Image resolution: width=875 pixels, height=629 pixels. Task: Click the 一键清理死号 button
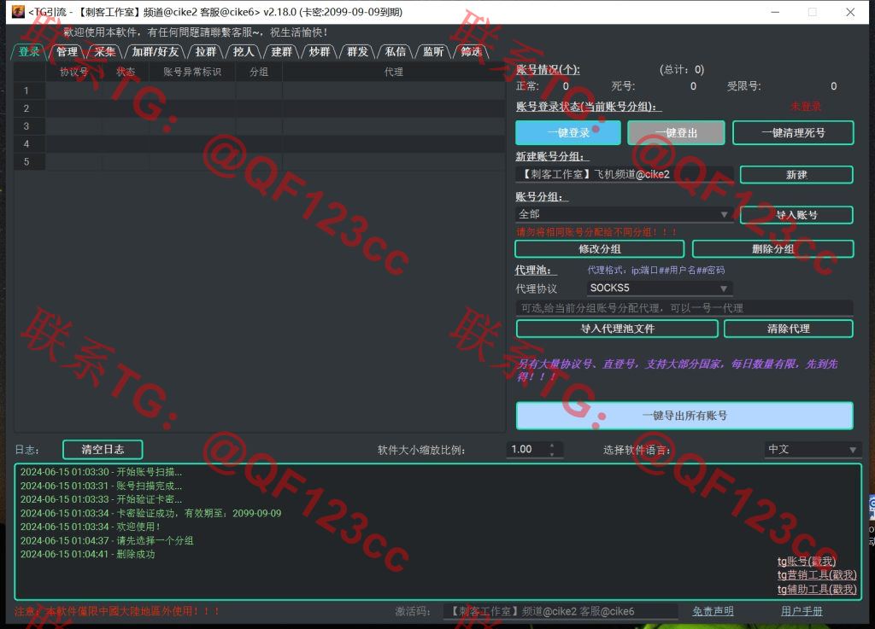coord(793,132)
